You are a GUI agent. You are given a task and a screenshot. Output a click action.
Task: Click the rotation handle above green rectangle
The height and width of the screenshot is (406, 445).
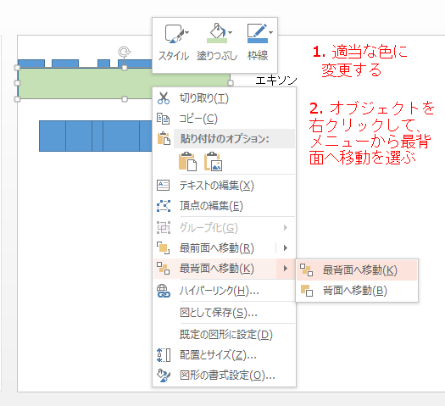point(125,52)
